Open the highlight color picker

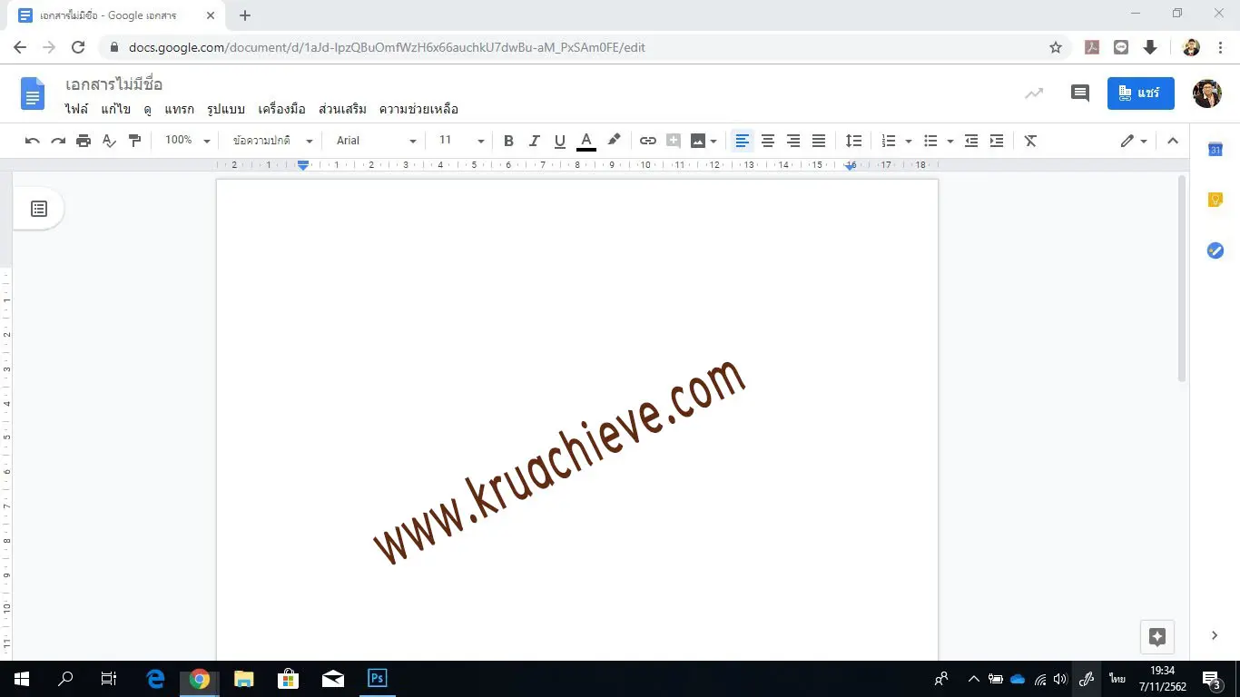[x=614, y=141]
